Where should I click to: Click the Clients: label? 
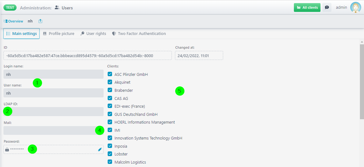(x=113, y=66)
